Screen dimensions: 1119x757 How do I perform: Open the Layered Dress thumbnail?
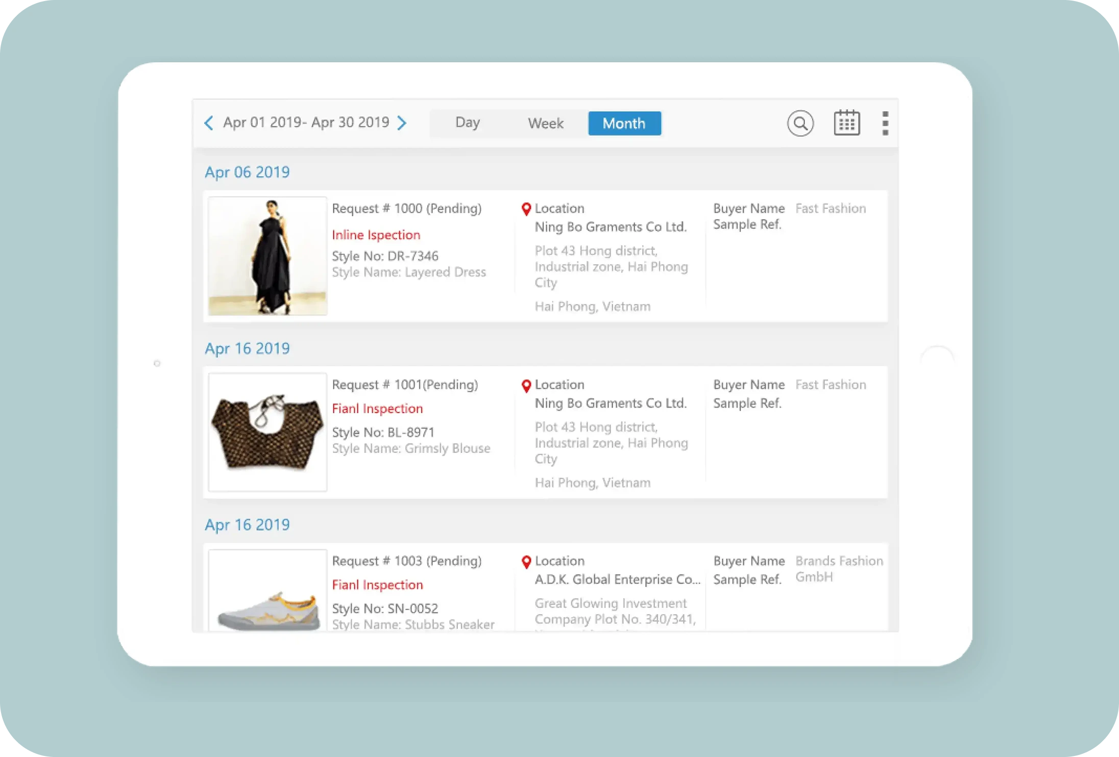(x=267, y=256)
